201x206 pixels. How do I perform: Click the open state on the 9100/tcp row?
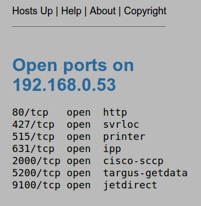pos(79,185)
